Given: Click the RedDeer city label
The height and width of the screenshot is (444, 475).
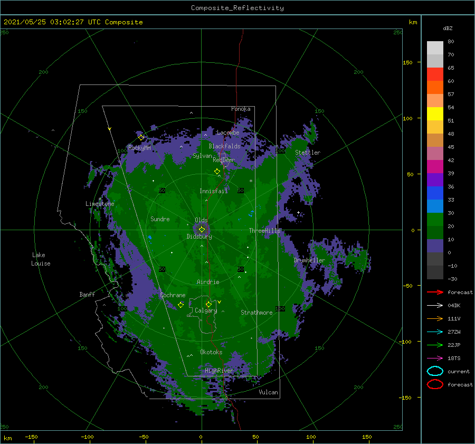Looking at the screenshot, I should click(224, 160).
